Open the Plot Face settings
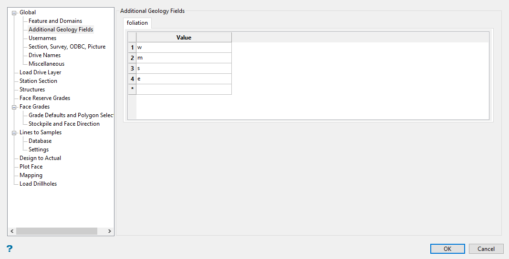The height and width of the screenshot is (259, 509). point(31,167)
